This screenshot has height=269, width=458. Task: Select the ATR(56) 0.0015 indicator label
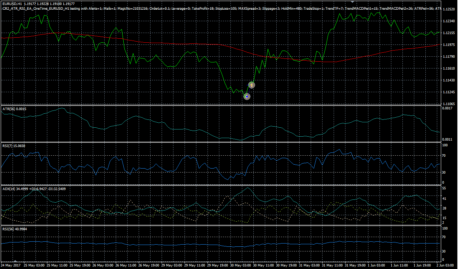pyautogui.click(x=14, y=109)
